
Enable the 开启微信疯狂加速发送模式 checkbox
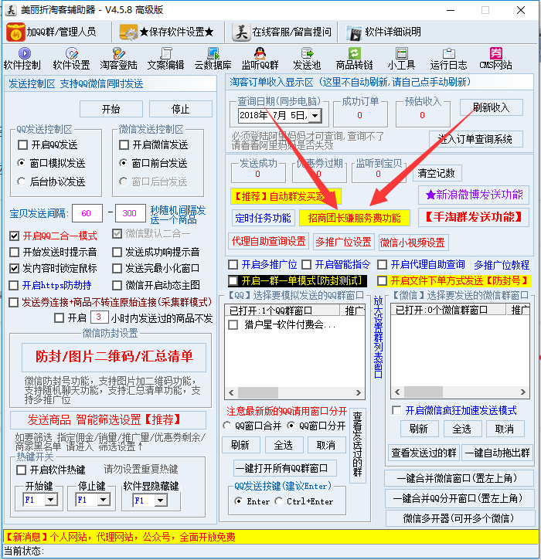396,410
